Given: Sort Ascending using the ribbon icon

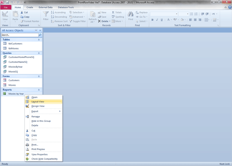Looking at the screenshot, I should pos(52,12).
